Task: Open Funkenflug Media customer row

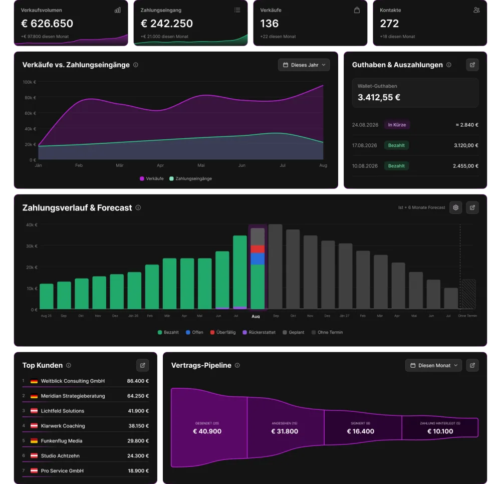Action: click(x=85, y=441)
